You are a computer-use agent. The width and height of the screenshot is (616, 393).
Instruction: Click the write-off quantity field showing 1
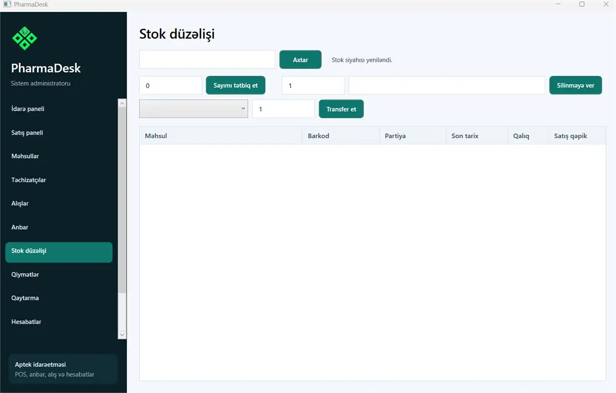(313, 85)
